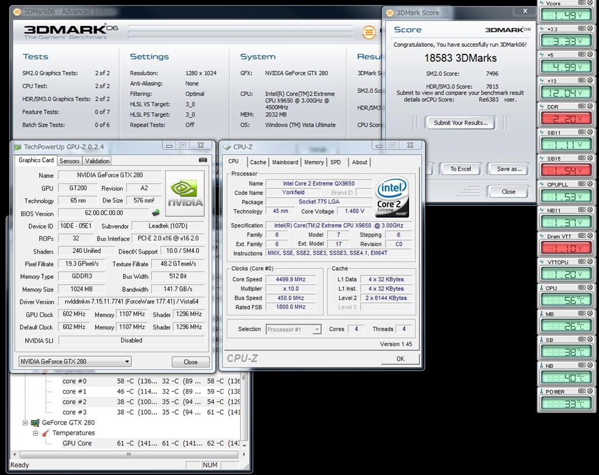Click the Code Name value Yorkfield
Viewport: 599px width, 475px height.
(x=293, y=192)
